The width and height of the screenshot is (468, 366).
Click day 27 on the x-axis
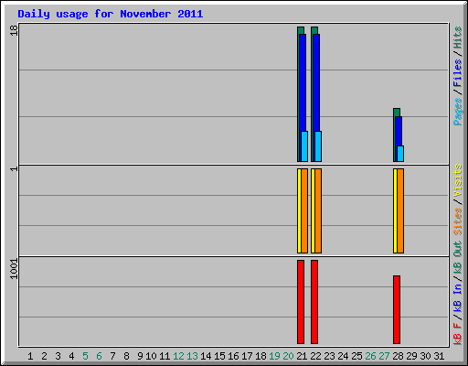pos(384,356)
